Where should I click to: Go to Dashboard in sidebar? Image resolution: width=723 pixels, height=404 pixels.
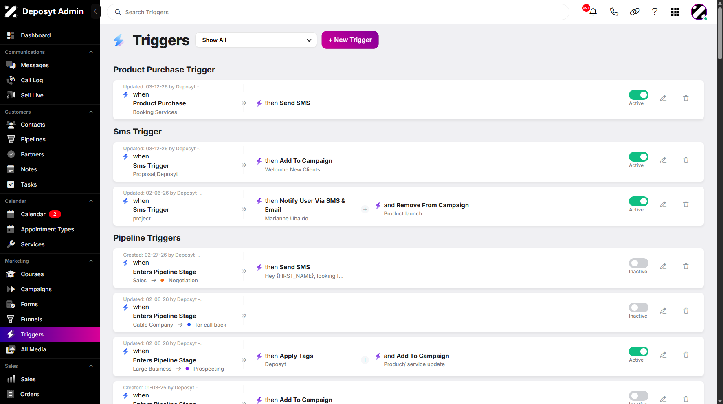(x=50, y=35)
